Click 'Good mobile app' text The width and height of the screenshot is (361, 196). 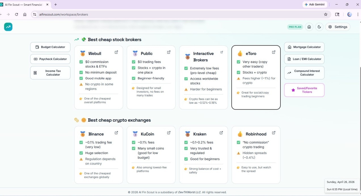pos(98,78)
